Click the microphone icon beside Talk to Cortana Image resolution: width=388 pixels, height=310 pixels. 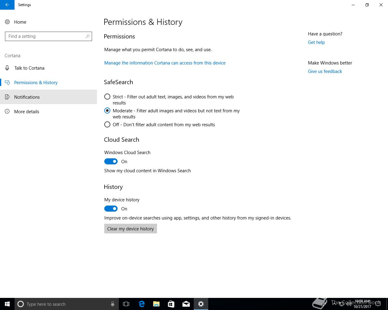tap(7, 68)
